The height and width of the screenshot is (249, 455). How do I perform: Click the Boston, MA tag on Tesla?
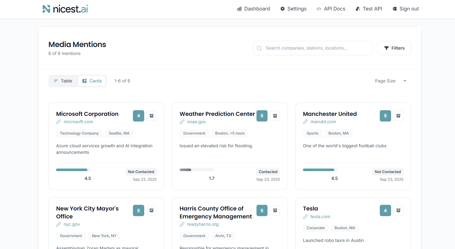tap(345, 228)
